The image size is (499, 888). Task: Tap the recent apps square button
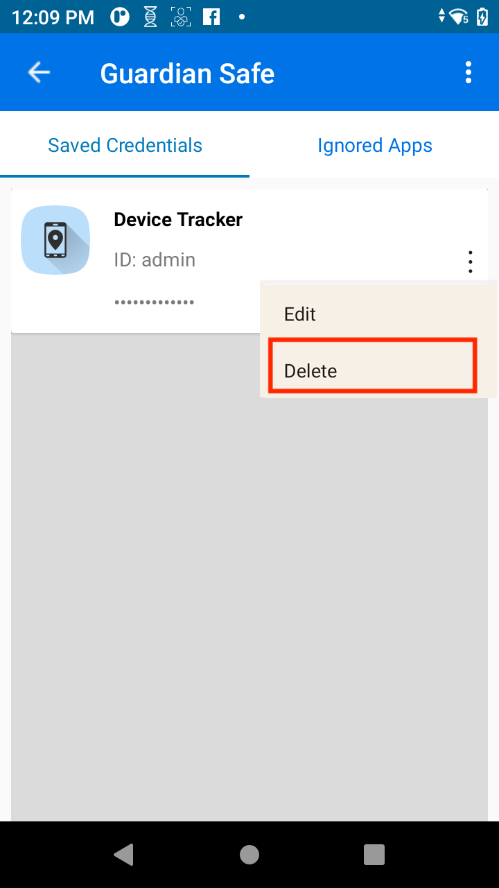coord(374,855)
